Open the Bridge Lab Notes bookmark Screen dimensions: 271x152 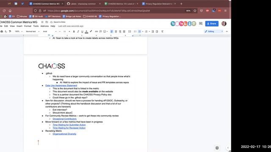72,16
